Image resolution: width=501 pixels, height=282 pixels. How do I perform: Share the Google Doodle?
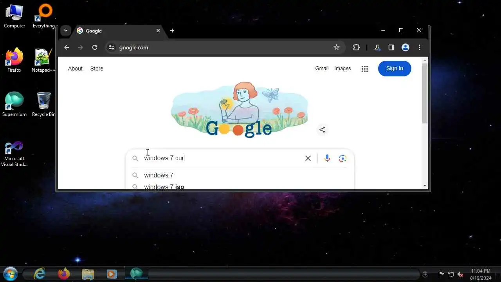click(x=322, y=130)
